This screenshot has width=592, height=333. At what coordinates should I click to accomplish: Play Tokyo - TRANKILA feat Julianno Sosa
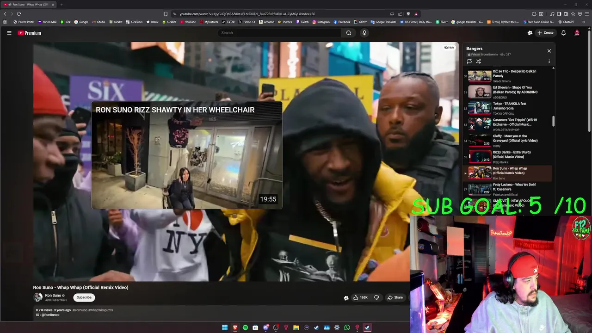[x=508, y=108]
